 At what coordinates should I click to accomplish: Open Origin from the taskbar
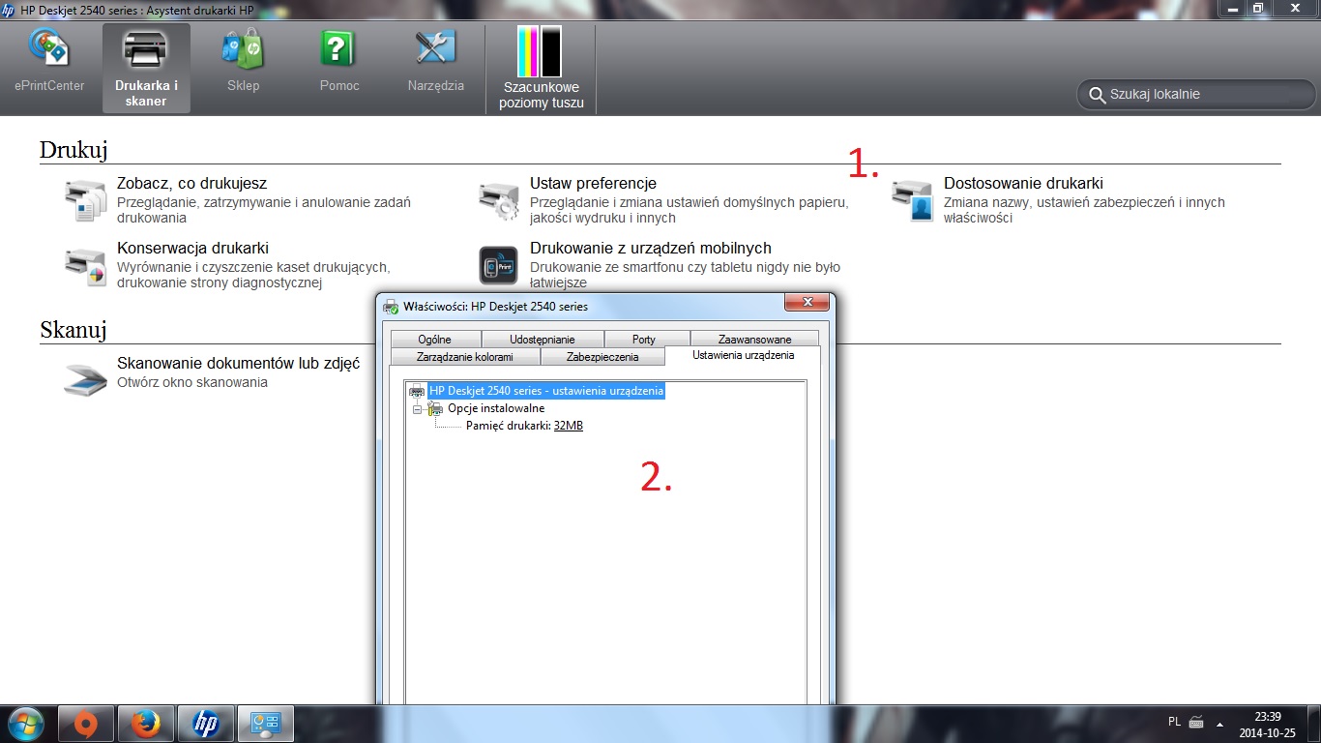(86, 724)
